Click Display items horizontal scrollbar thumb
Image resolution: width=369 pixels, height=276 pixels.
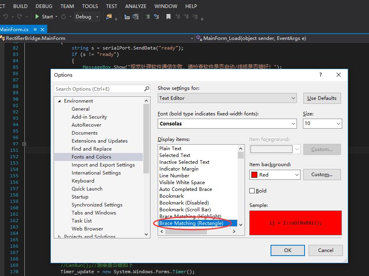[x=186, y=232]
